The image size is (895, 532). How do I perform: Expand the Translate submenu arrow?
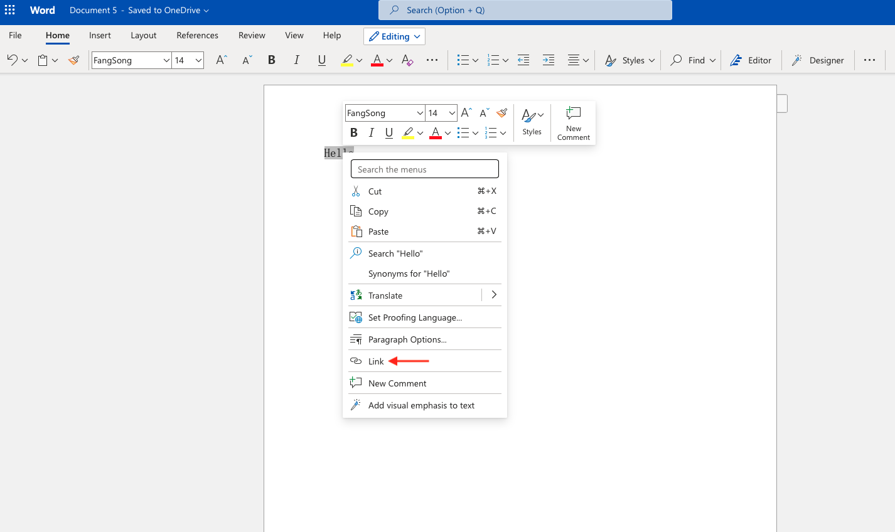pos(493,295)
